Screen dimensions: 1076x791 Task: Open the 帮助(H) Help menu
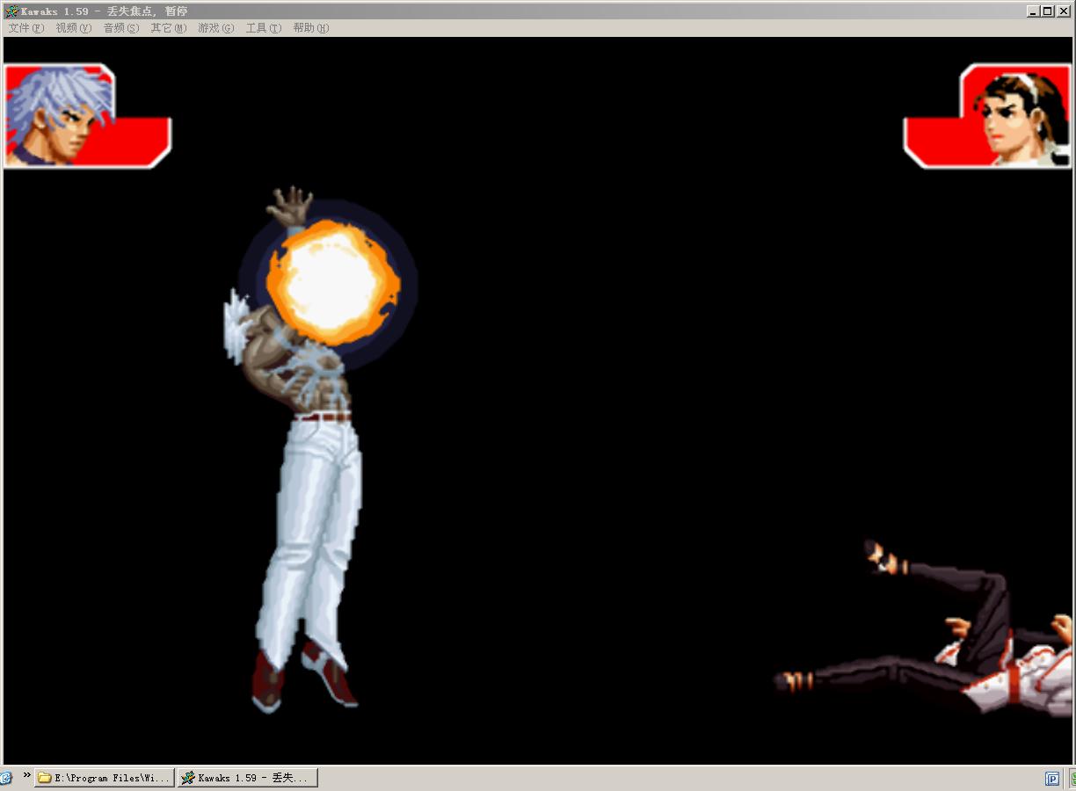[x=310, y=28]
